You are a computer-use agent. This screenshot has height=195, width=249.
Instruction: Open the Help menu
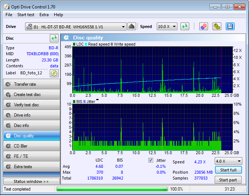pyautogui.click(x=58, y=15)
